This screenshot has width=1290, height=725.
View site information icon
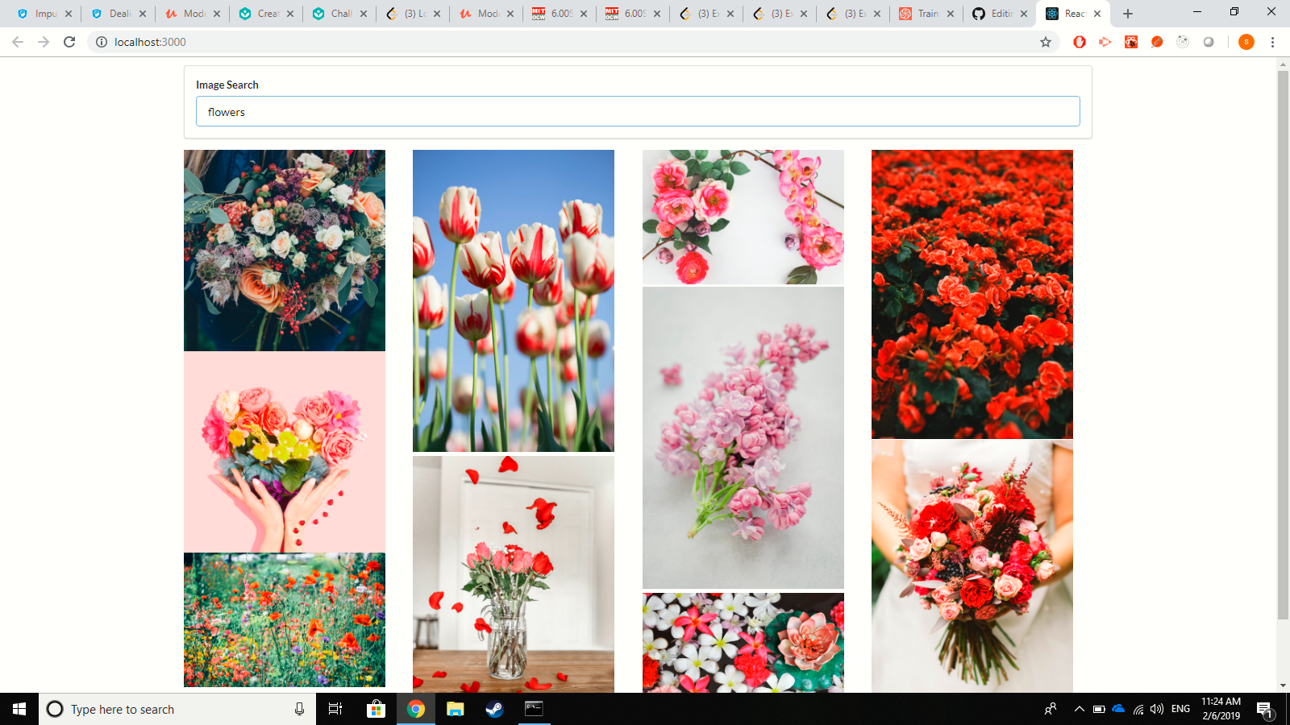click(x=102, y=42)
